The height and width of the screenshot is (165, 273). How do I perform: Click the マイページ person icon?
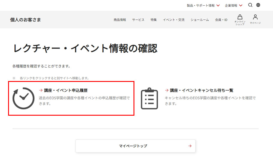(255, 17)
